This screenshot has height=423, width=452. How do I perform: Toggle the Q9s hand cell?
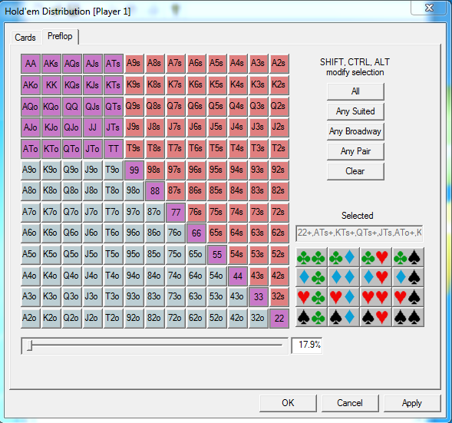(x=134, y=107)
